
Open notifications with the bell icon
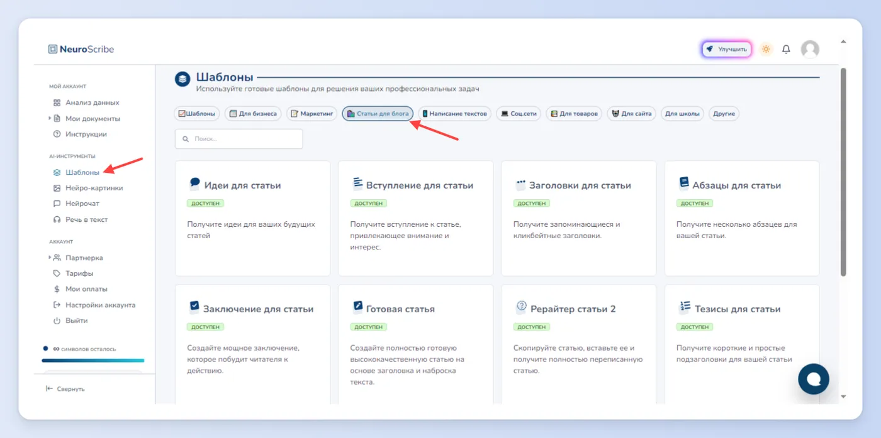pos(786,49)
